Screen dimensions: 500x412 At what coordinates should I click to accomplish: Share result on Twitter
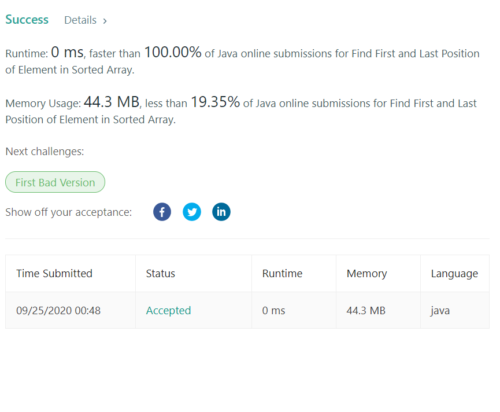192,212
